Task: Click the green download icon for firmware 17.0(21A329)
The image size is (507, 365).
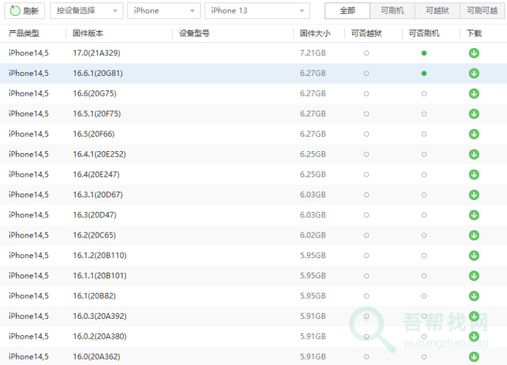Action: [473, 53]
